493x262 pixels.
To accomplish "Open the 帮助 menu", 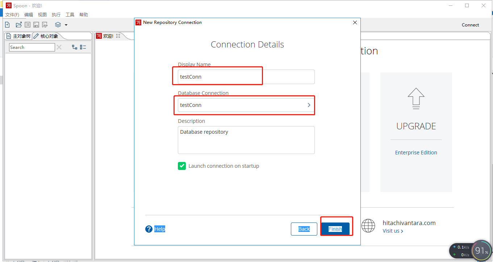I will pos(84,15).
